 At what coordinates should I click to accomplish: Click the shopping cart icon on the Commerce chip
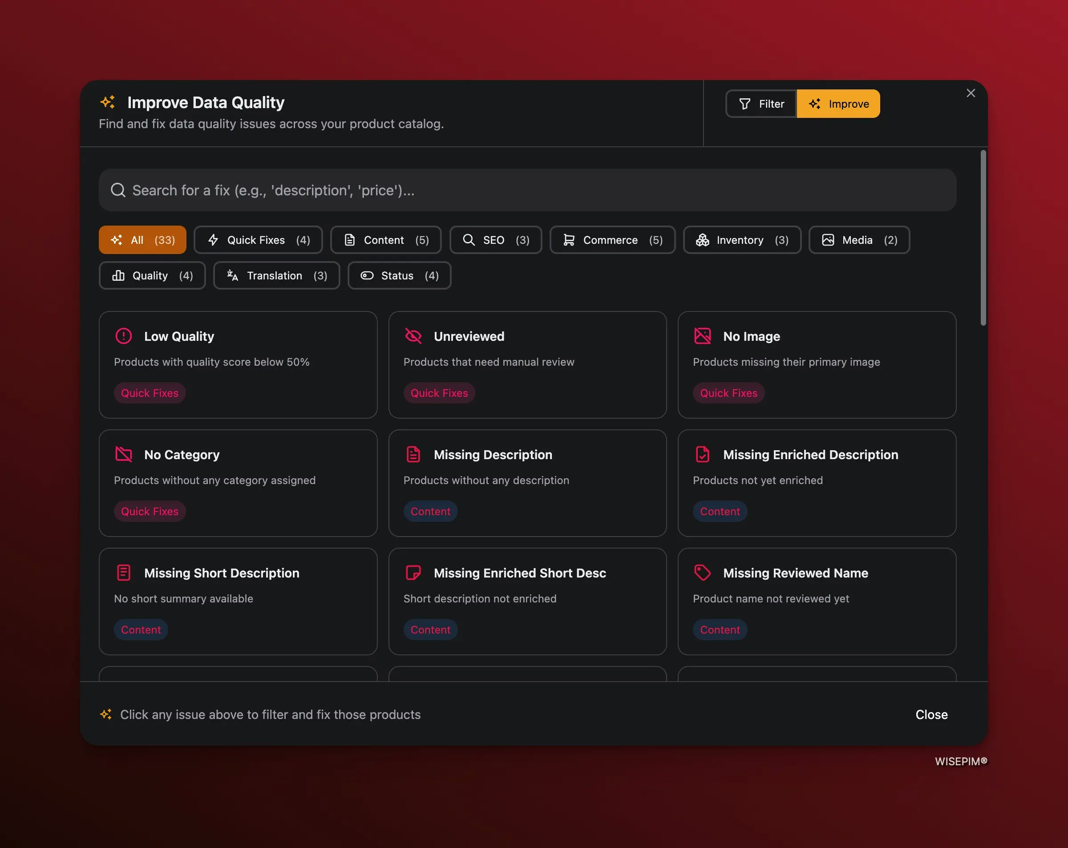click(x=569, y=240)
